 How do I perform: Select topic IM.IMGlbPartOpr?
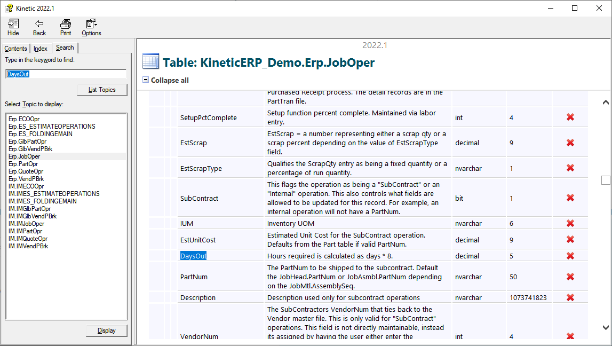(30, 209)
